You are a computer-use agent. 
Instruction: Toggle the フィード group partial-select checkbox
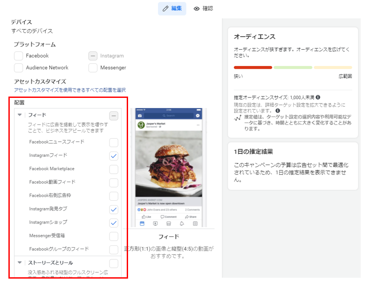pos(114,116)
